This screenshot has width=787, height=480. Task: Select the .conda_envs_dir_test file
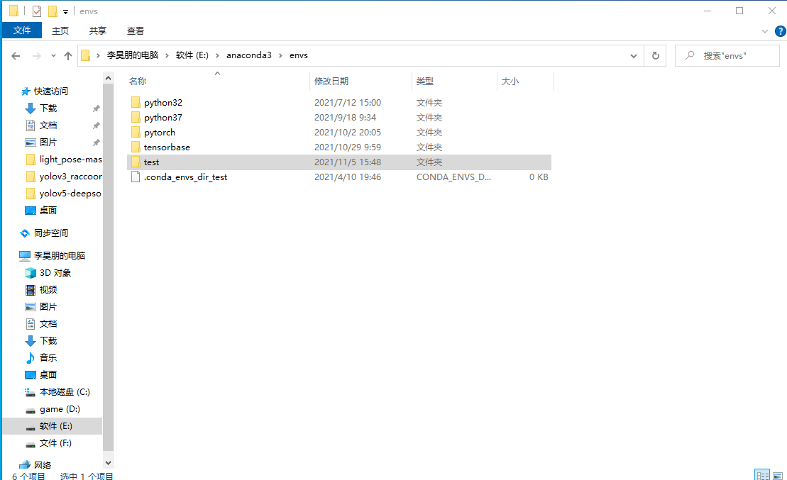185,177
